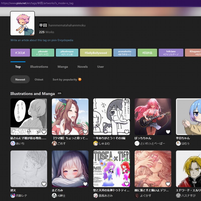Open title 顔に落とすと痛いよ デジ...
201x201 pixels.
(152, 190)
